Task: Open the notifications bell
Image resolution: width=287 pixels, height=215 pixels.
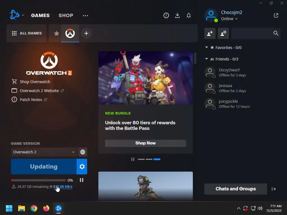Action: pos(189,15)
